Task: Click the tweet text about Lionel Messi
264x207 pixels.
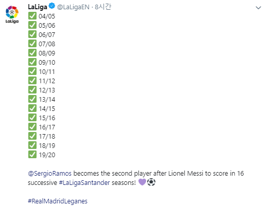Action: [136, 178]
